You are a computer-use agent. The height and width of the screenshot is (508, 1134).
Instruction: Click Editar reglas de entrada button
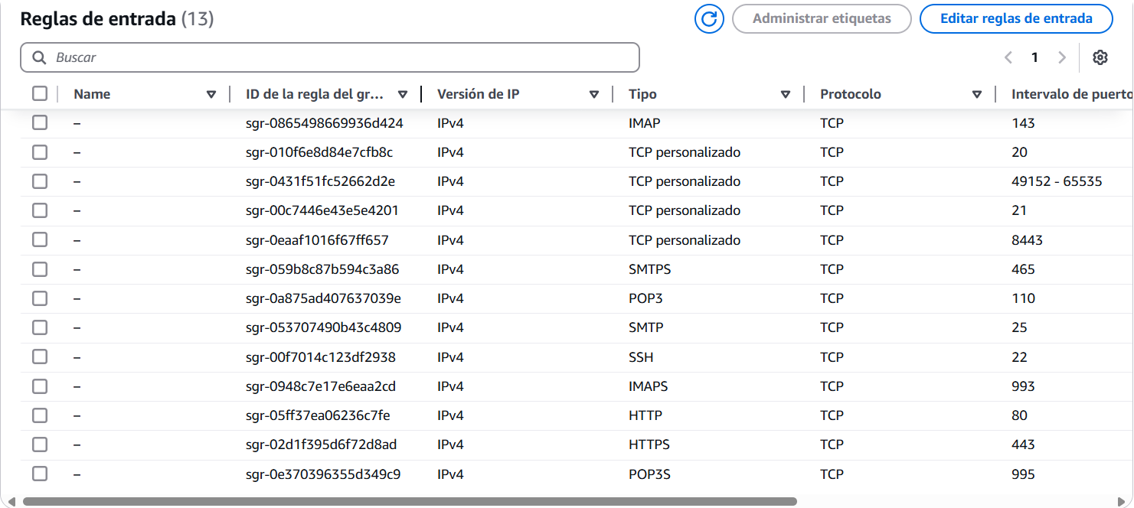coord(1015,19)
